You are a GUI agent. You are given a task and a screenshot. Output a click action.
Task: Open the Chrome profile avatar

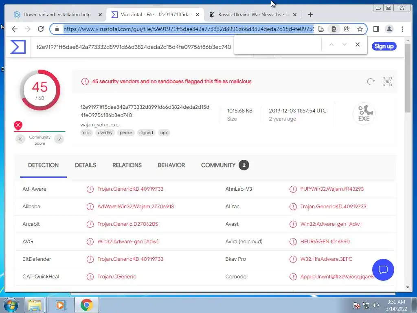[389, 29]
